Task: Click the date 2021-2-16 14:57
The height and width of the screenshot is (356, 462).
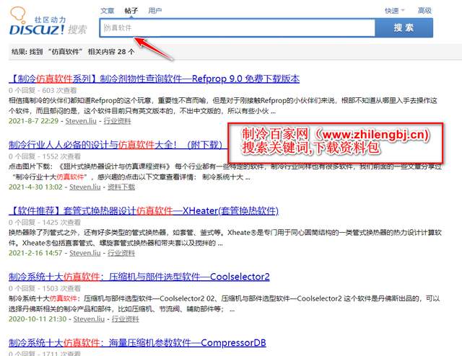Action: (x=35, y=253)
